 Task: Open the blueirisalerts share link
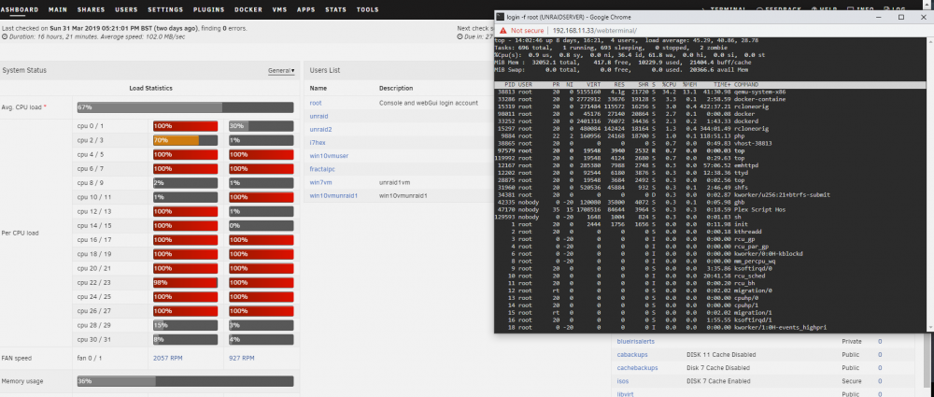(635, 342)
